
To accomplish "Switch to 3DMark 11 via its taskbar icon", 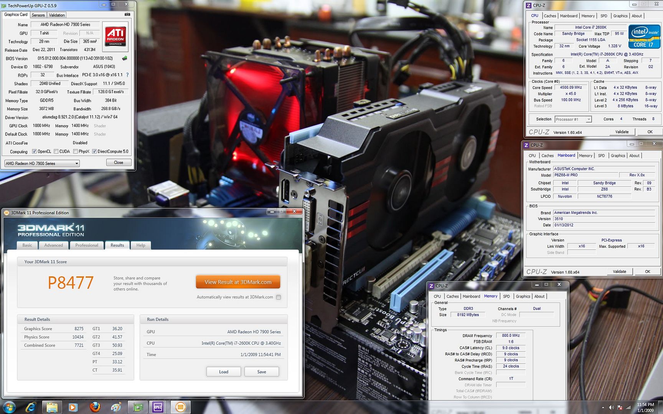I will click(x=180, y=407).
